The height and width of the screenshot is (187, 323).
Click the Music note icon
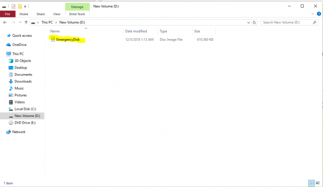pyautogui.click(x=11, y=88)
